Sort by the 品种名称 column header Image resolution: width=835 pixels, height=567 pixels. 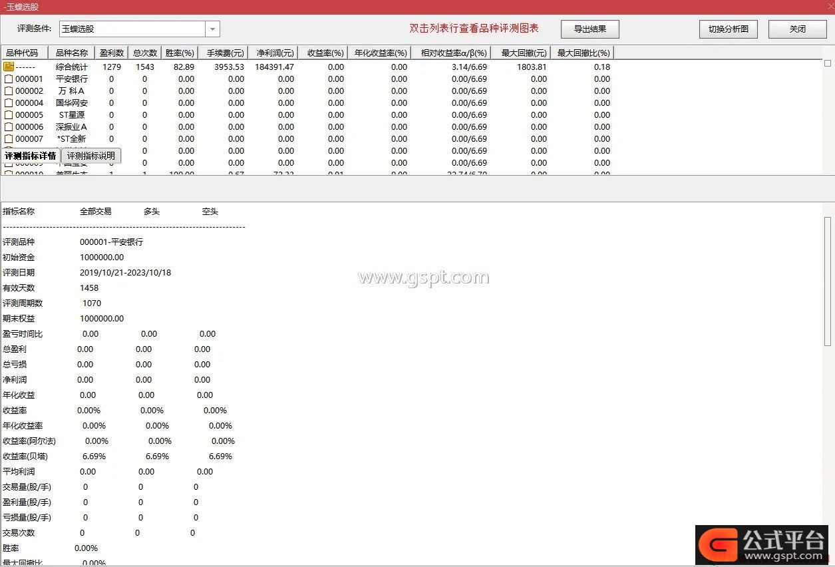tap(71, 53)
